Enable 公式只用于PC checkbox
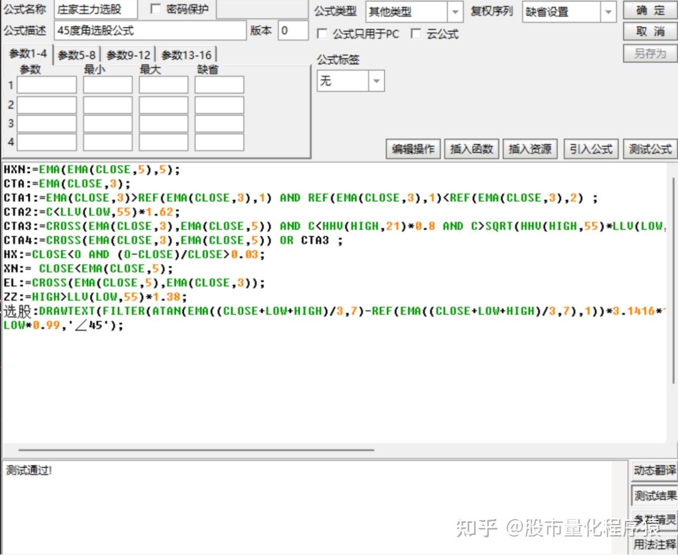Viewport: 678px width, 555px height. coord(322,34)
